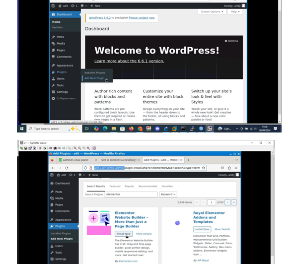The width and height of the screenshot is (291, 264).
Task: Click in the Search Plugins input field
Action: coord(131,195)
